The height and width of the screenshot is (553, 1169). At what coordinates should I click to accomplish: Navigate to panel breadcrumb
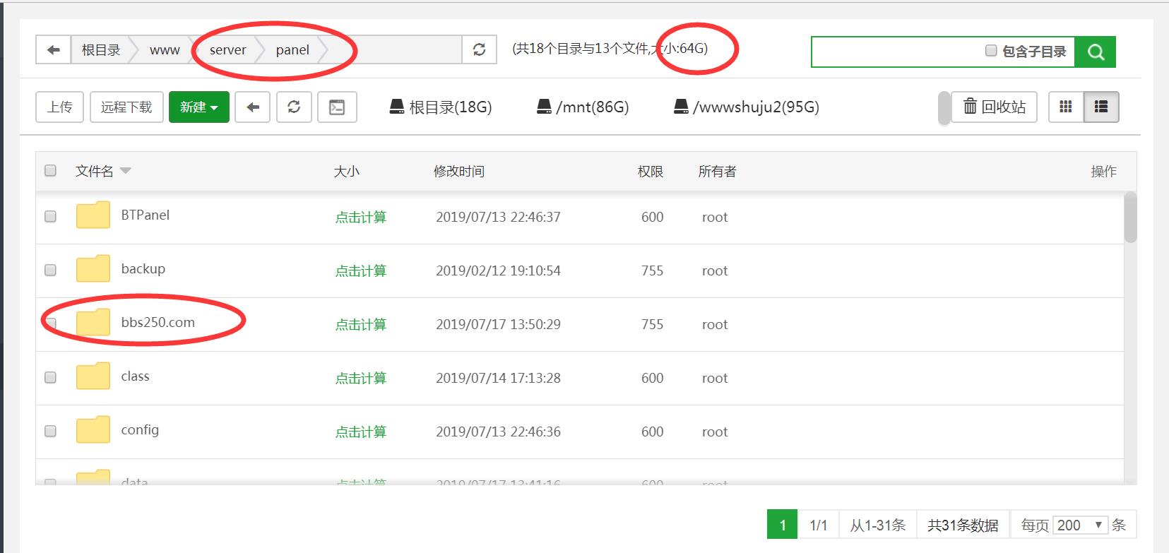[x=292, y=50]
